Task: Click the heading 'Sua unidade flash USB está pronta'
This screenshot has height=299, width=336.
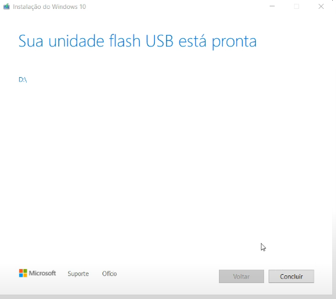Action: [137, 41]
